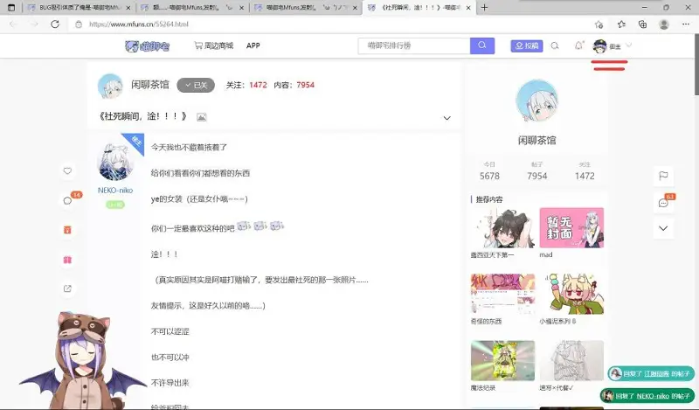Open recommended thumbnail 露西亚天下第一

point(502,227)
